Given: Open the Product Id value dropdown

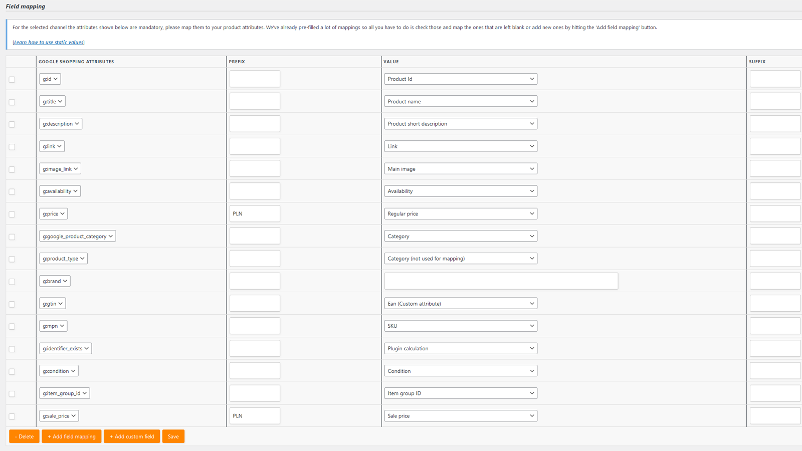Looking at the screenshot, I should click(x=461, y=79).
